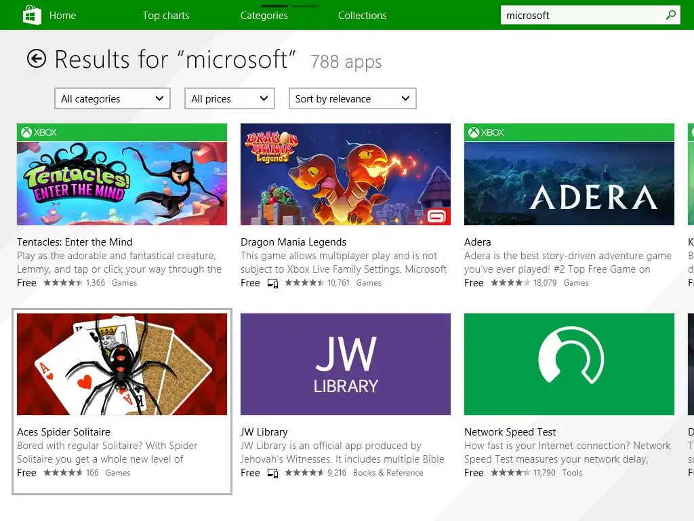Click the 1,366 rating count for Tentacles
The height and width of the screenshot is (521, 694).
[x=96, y=283]
